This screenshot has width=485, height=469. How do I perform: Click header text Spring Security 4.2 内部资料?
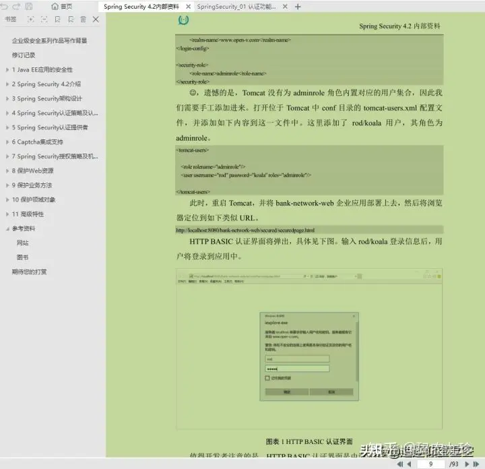coord(399,26)
